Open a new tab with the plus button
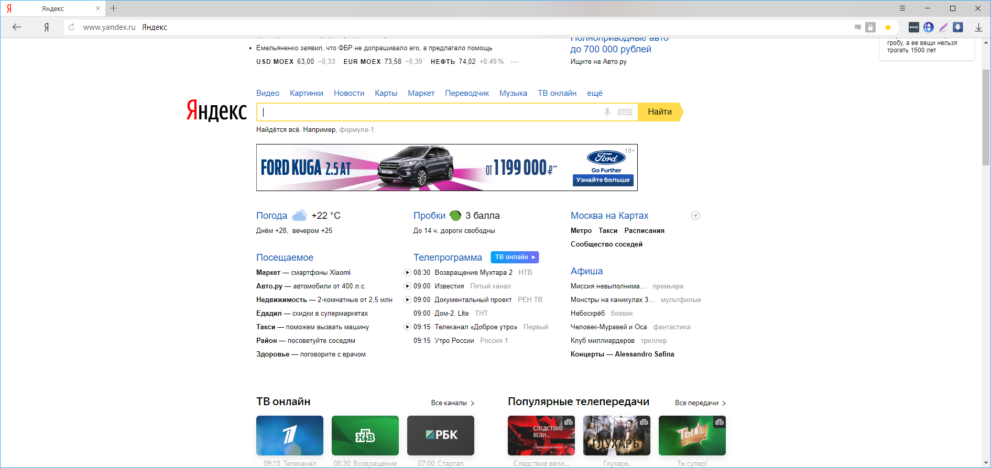991x468 pixels. pyautogui.click(x=114, y=8)
